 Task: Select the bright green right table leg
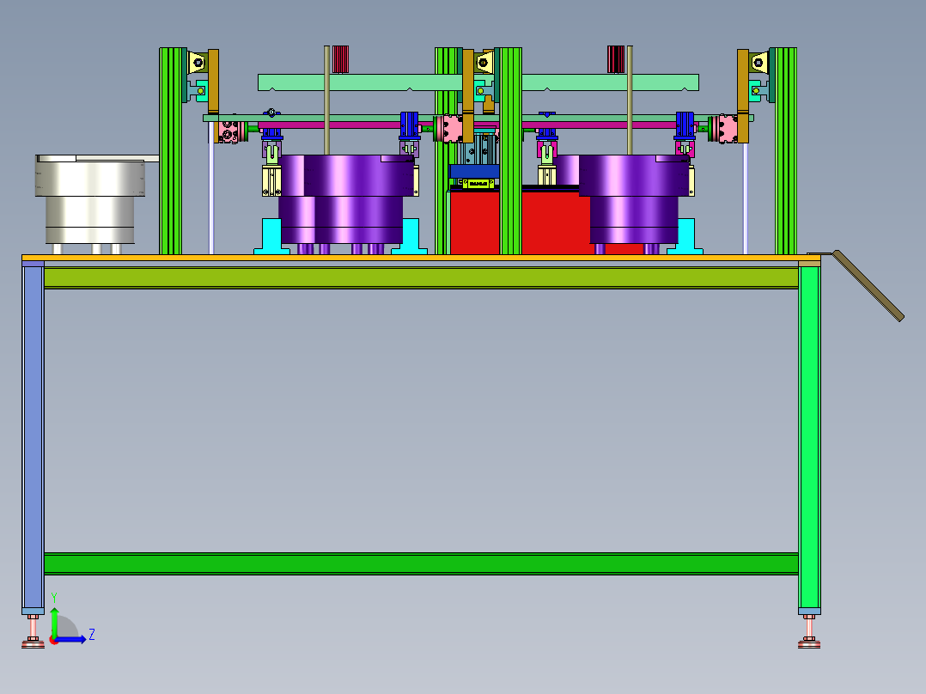[809, 438]
